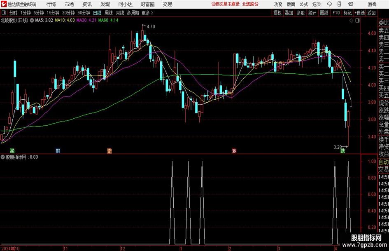
Task: Click the 返回 back button
Action: pyautogui.click(x=371, y=13)
